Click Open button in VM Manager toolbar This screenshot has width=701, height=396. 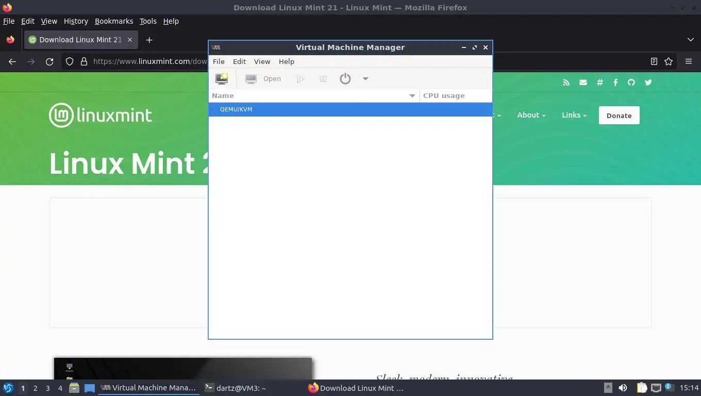click(x=263, y=79)
